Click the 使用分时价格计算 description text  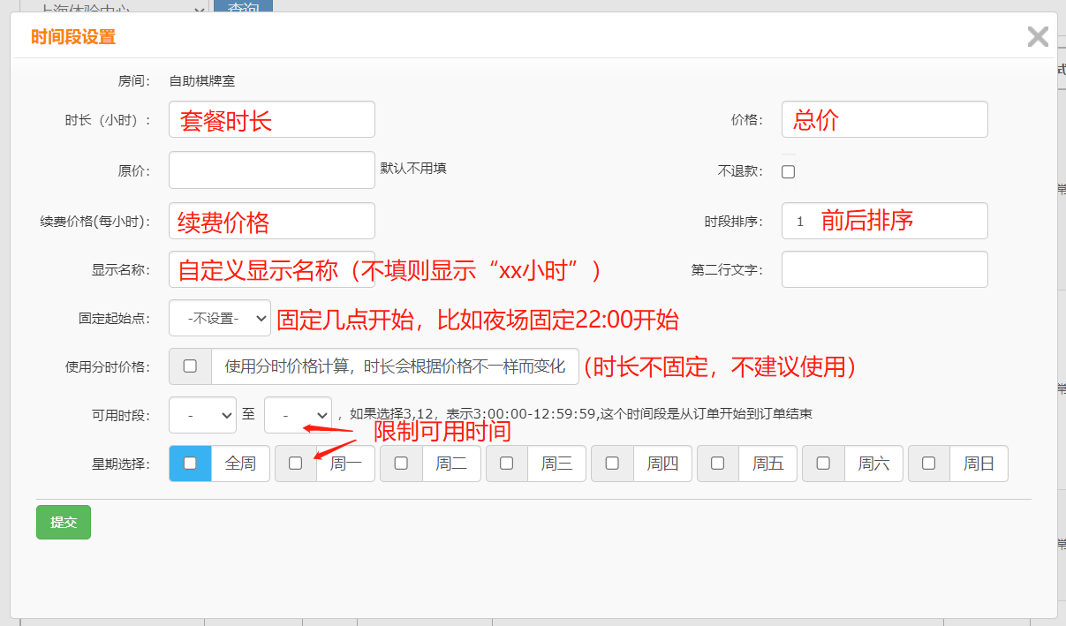click(395, 366)
